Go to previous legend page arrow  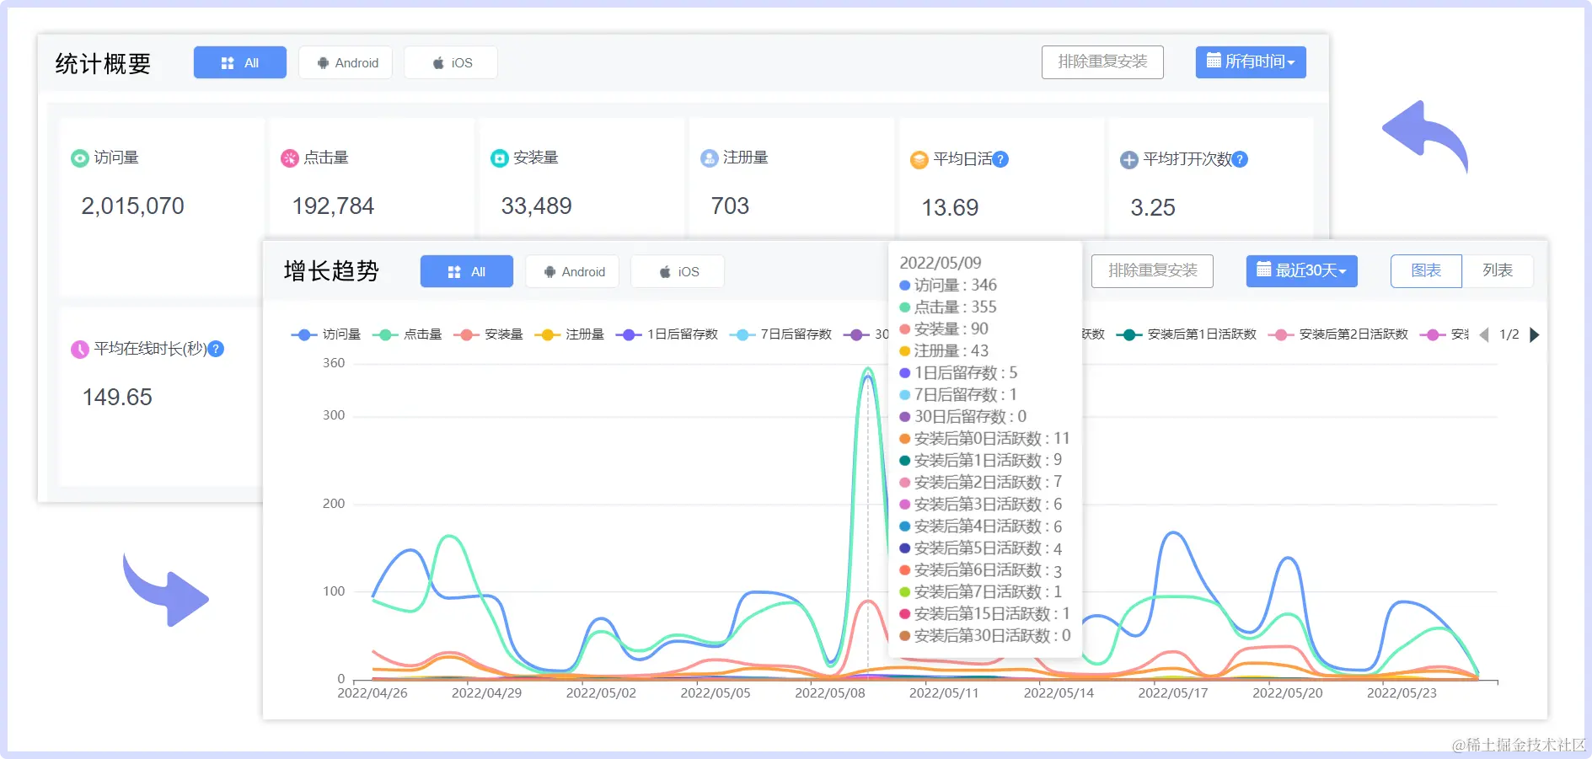click(1484, 334)
